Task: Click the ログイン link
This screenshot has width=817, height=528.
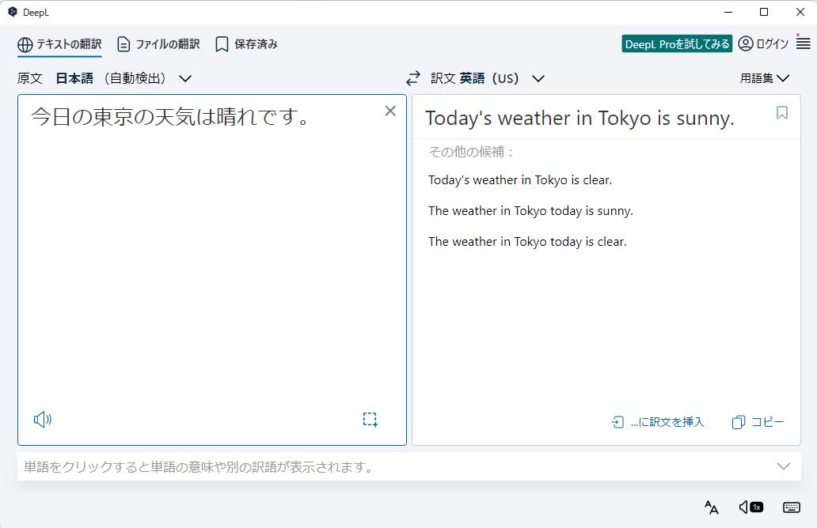Action: point(772,44)
